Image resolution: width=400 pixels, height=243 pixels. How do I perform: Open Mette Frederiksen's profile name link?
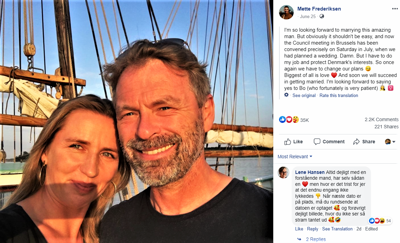(319, 9)
